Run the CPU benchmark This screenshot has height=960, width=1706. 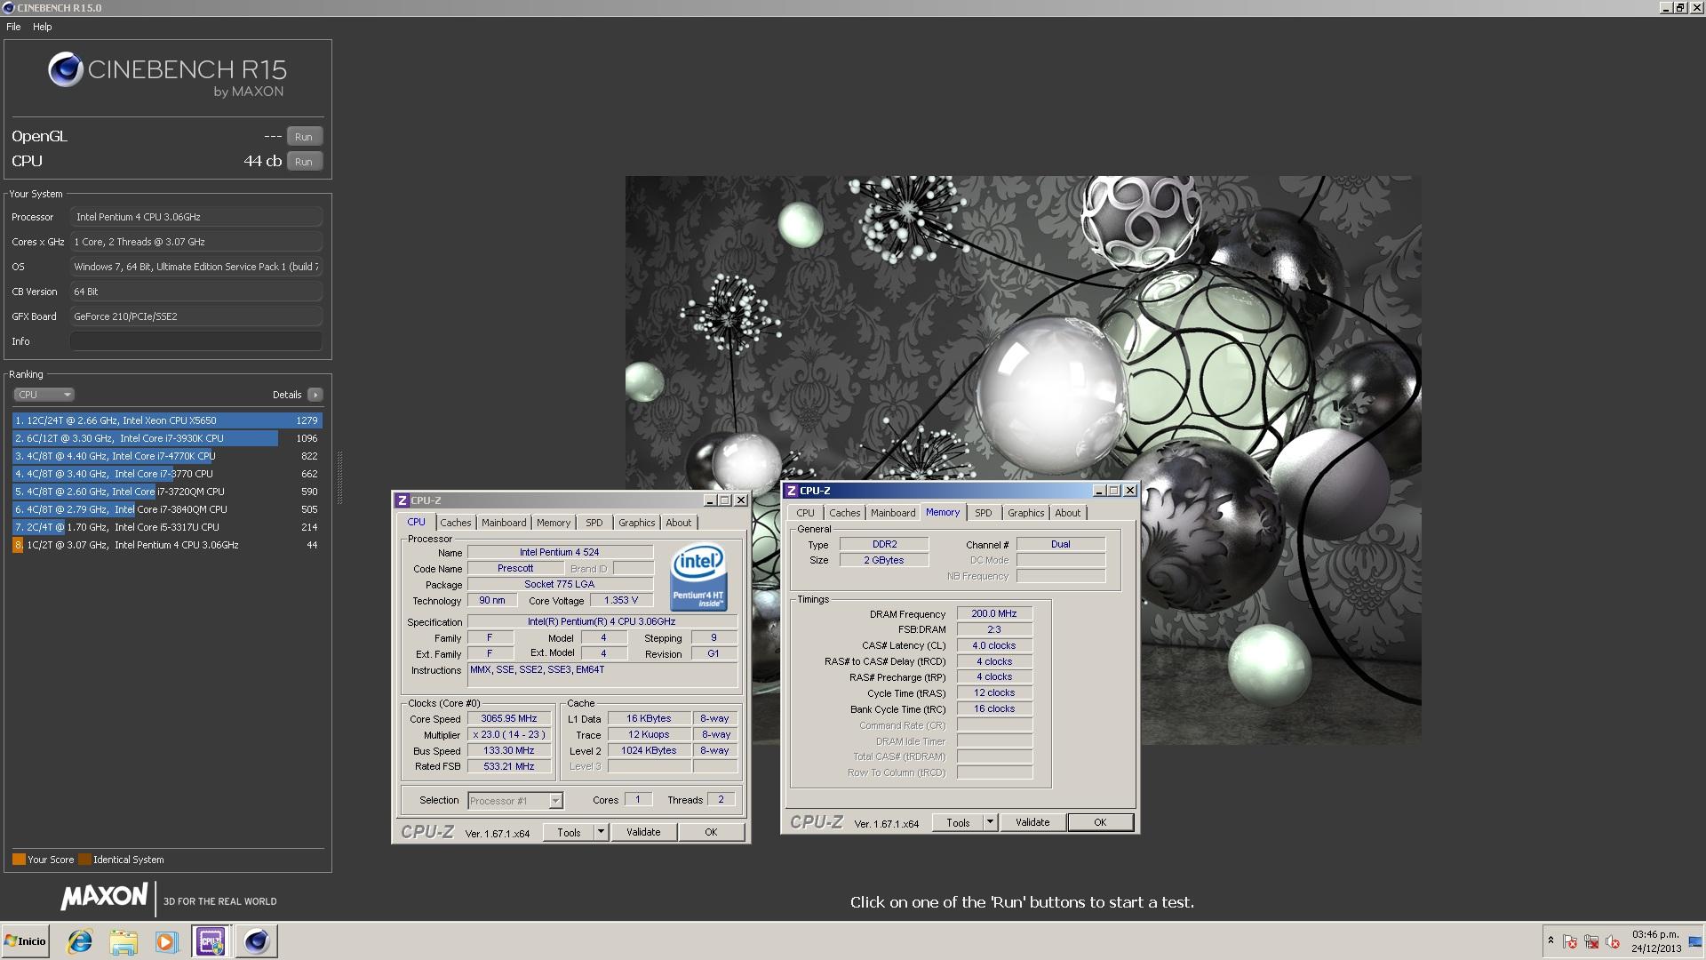[304, 162]
